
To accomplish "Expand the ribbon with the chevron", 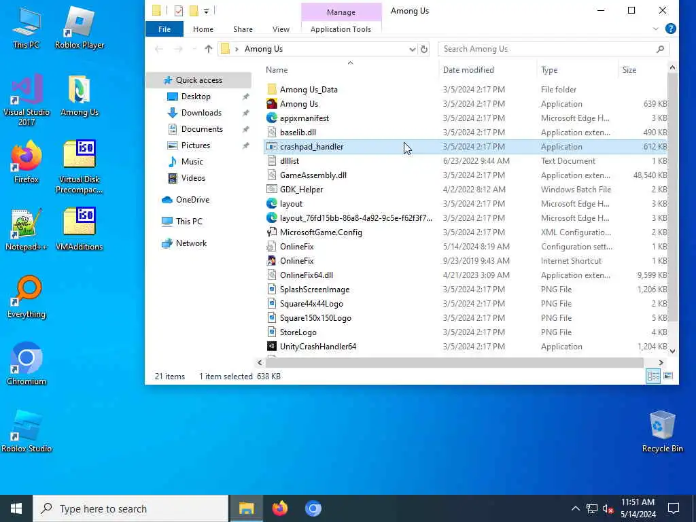I will 656,29.
